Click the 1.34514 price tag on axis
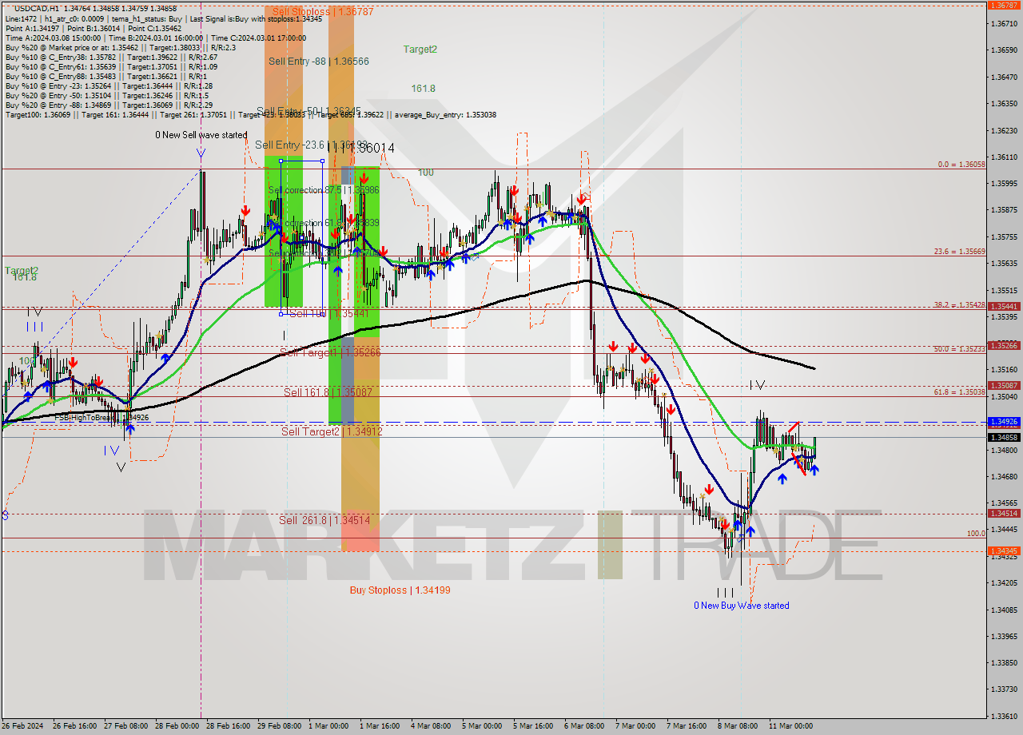Image resolution: width=1023 pixels, height=735 pixels. pyautogui.click(x=1003, y=514)
